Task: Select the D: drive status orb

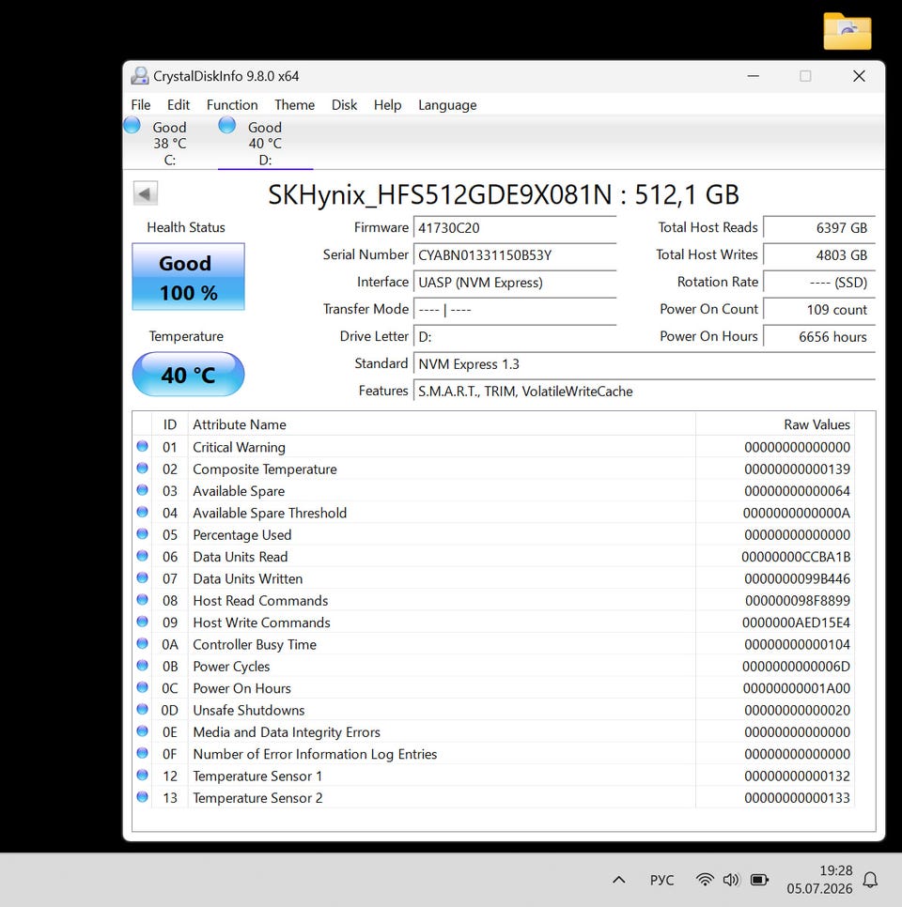Action: coord(227,125)
